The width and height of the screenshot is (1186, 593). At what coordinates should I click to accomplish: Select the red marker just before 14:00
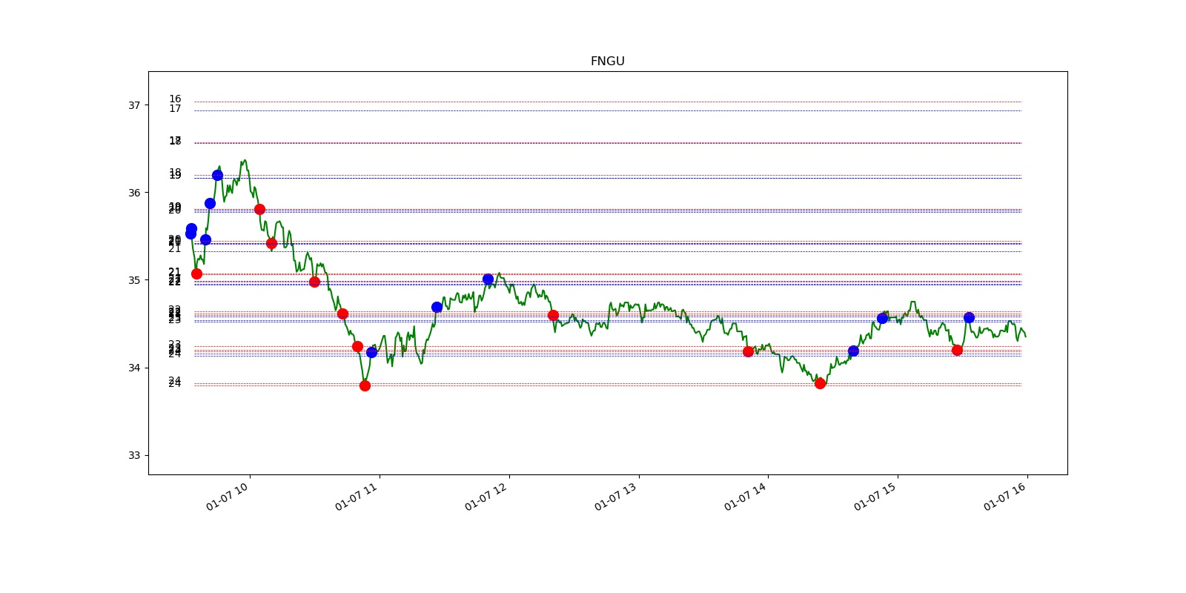748,351
